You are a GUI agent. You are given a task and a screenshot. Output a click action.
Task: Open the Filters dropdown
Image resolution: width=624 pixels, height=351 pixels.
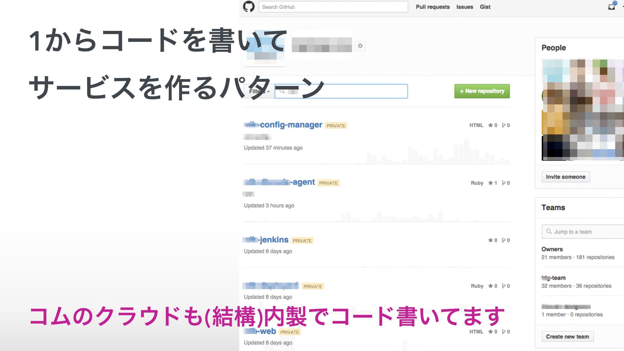pos(259,91)
